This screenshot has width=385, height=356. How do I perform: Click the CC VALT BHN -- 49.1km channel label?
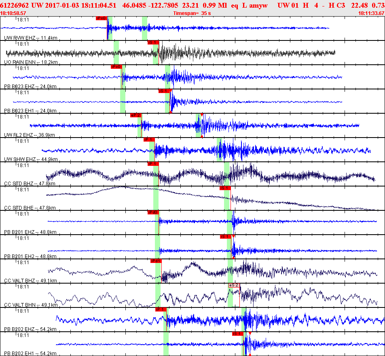31,305
